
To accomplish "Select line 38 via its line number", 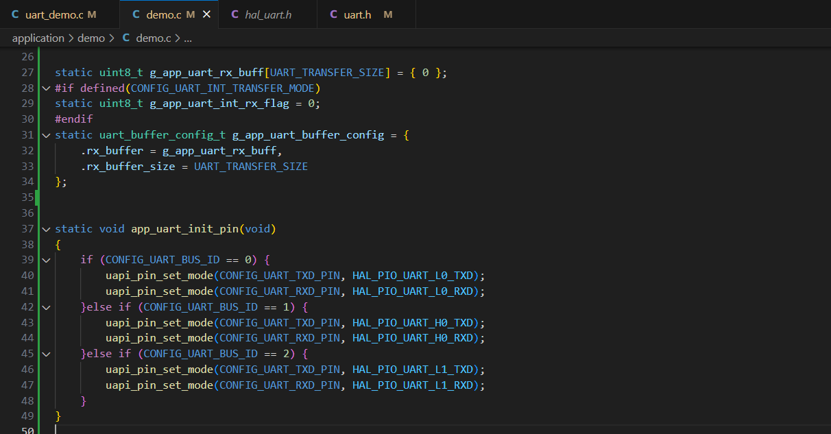I will click(x=27, y=245).
